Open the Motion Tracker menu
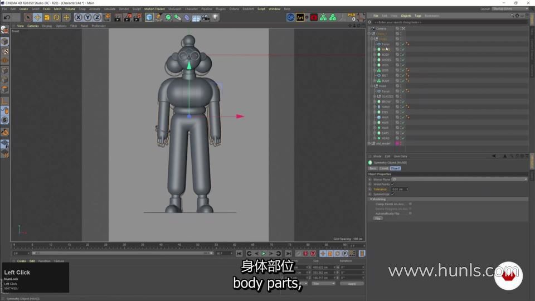The height and width of the screenshot is (301, 535). [154, 9]
